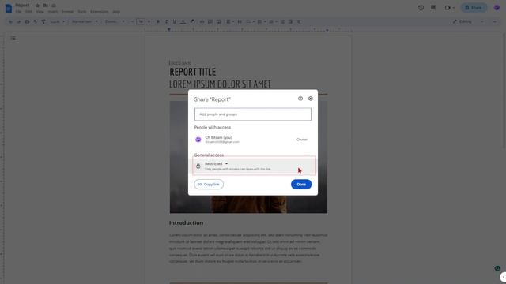Open the Help menu
The width and height of the screenshot is (506, 284).
[x=116, y=12]
